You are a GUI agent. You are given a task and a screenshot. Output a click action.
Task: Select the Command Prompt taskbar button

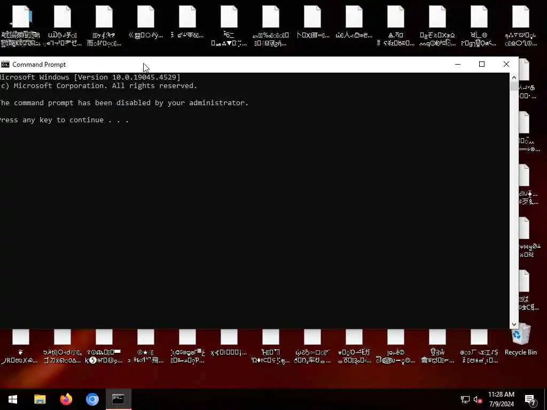pyautogui.click(x=118, y=399)
